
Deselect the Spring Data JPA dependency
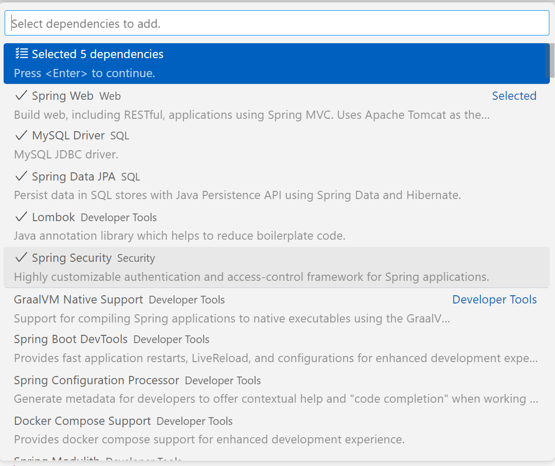coord(74,176)
